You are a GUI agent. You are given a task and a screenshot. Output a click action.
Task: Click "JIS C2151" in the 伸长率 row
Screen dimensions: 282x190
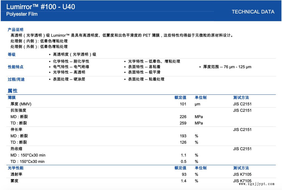(x=242, y=130)
